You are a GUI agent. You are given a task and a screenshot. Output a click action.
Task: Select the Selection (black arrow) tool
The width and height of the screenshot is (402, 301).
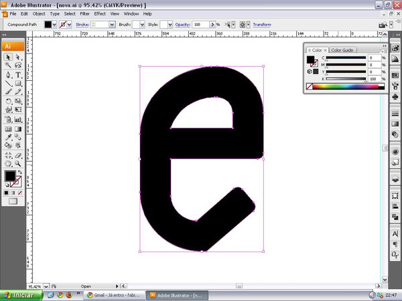point(8,58)
